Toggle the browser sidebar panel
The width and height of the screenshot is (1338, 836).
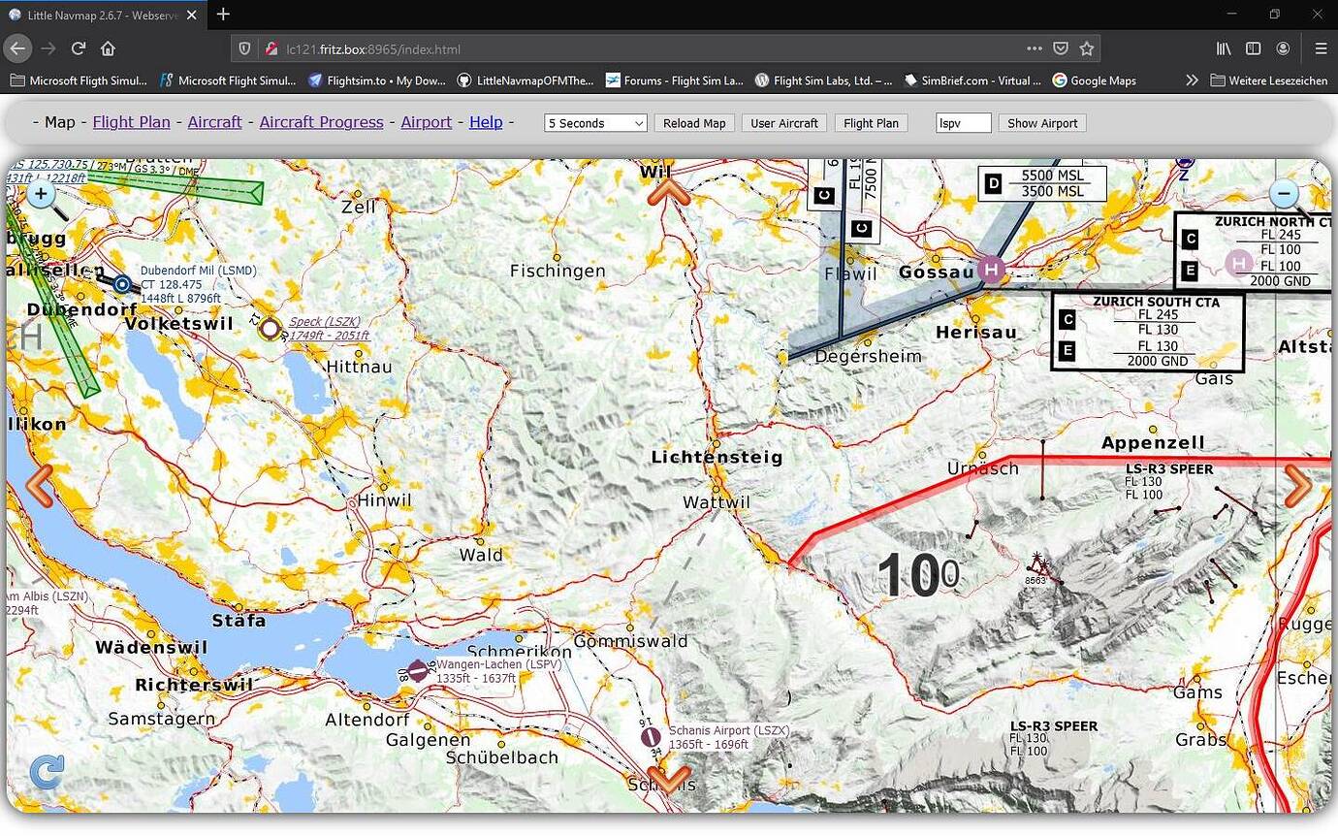pos(1253,48)
